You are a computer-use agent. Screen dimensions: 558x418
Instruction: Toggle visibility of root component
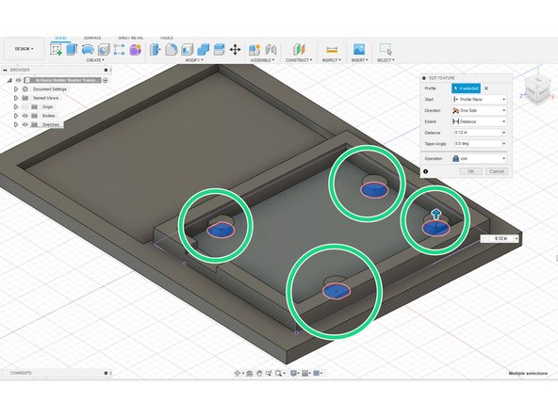click(19, 80)
